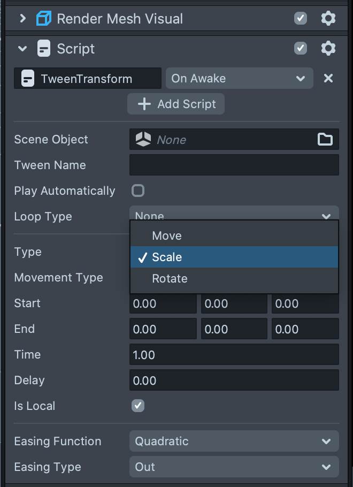Uncheck the Is Local checkbox
Screen dimensions: 353x487
point(138,406)
